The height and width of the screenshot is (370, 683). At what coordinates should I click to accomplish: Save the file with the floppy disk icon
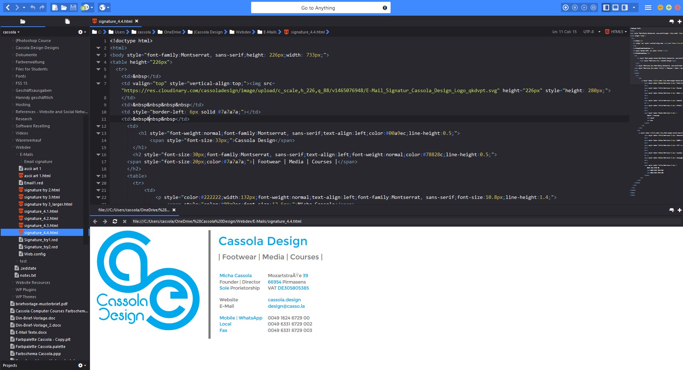73,7
